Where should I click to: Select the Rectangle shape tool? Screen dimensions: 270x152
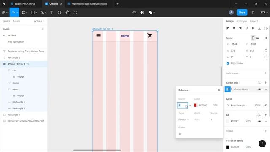click(32, 12)
